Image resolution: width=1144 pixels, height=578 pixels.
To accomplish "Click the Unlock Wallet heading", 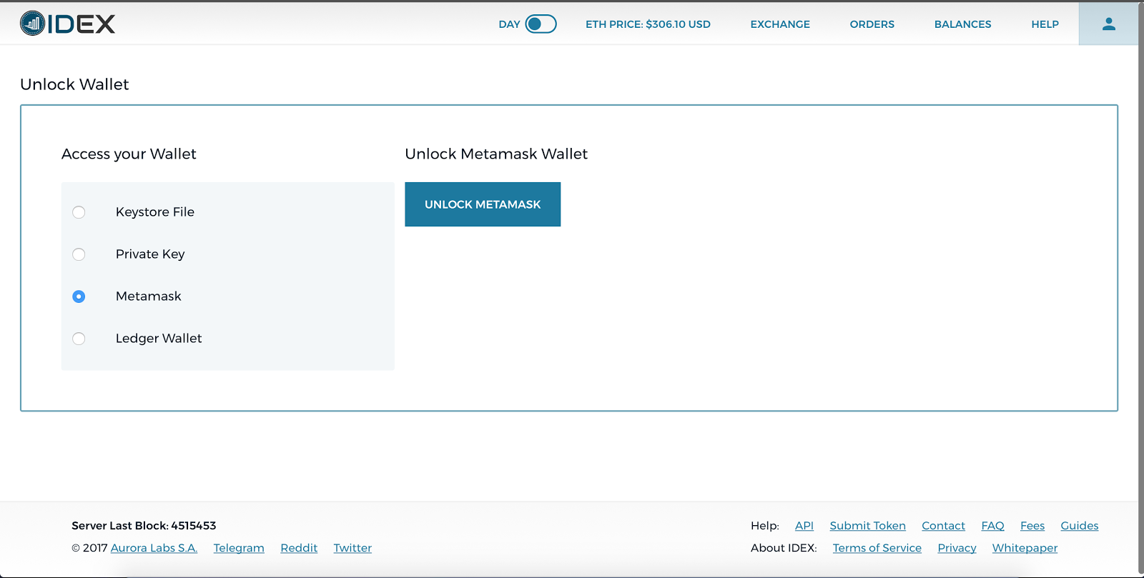I will pyautogui.click(x=74, y=84).
